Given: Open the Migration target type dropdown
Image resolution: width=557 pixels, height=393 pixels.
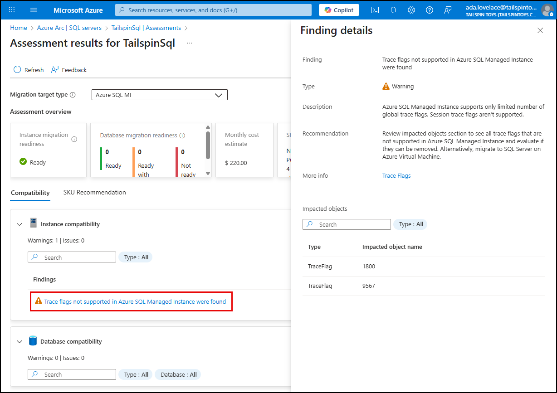Looking at the screenshot, I should [159, 95].
